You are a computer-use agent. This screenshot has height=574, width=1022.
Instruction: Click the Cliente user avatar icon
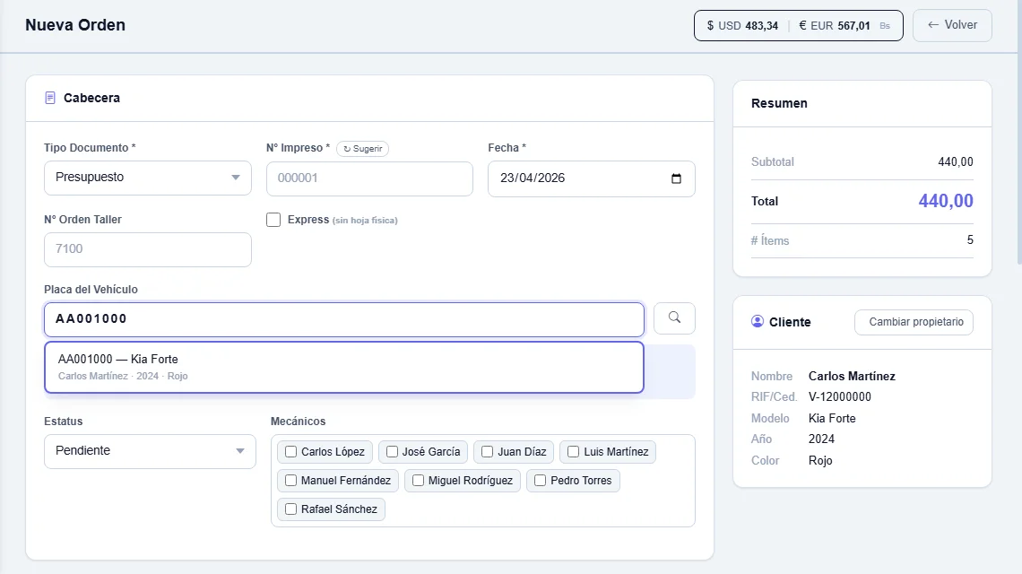[x=757, y=321]
